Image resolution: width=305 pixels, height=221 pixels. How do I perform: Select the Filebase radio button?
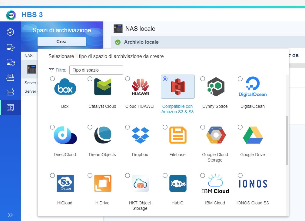tap(165, 127)
